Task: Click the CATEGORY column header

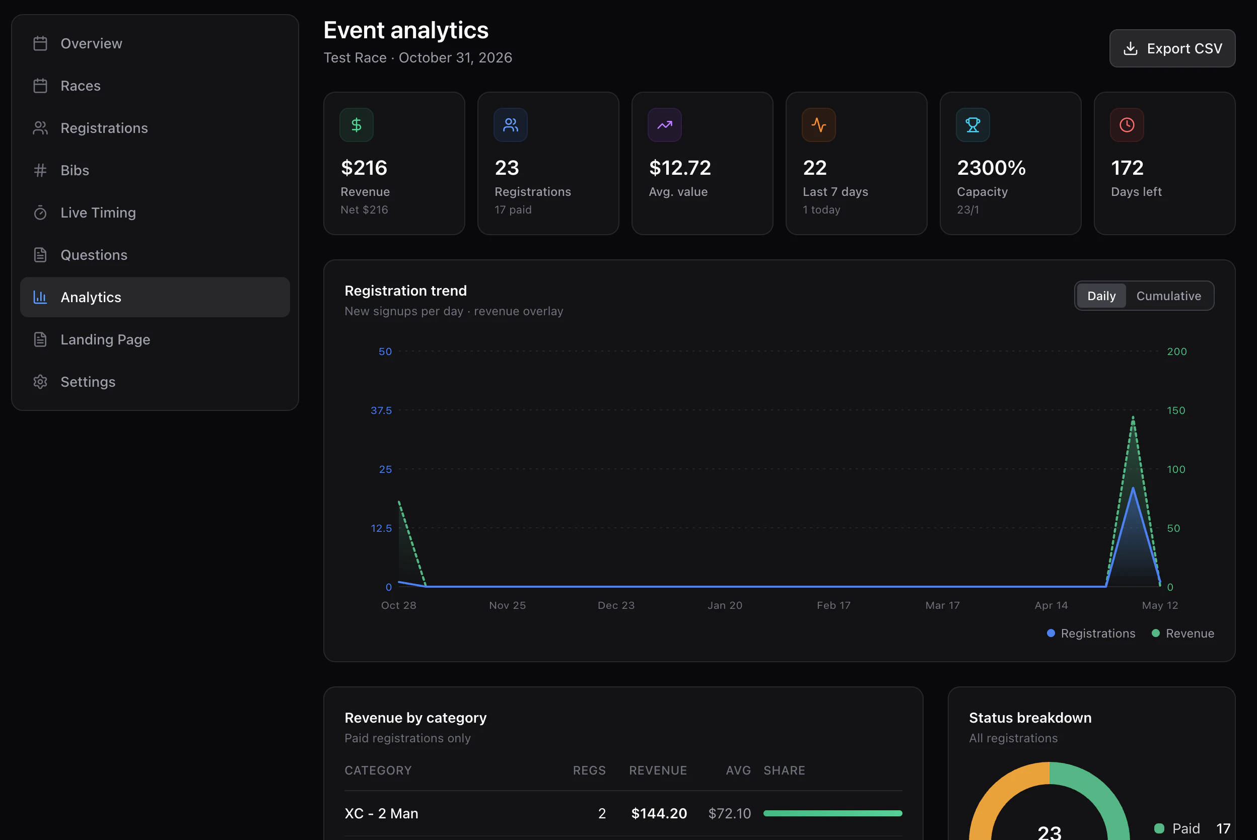Action: [378, 770]
